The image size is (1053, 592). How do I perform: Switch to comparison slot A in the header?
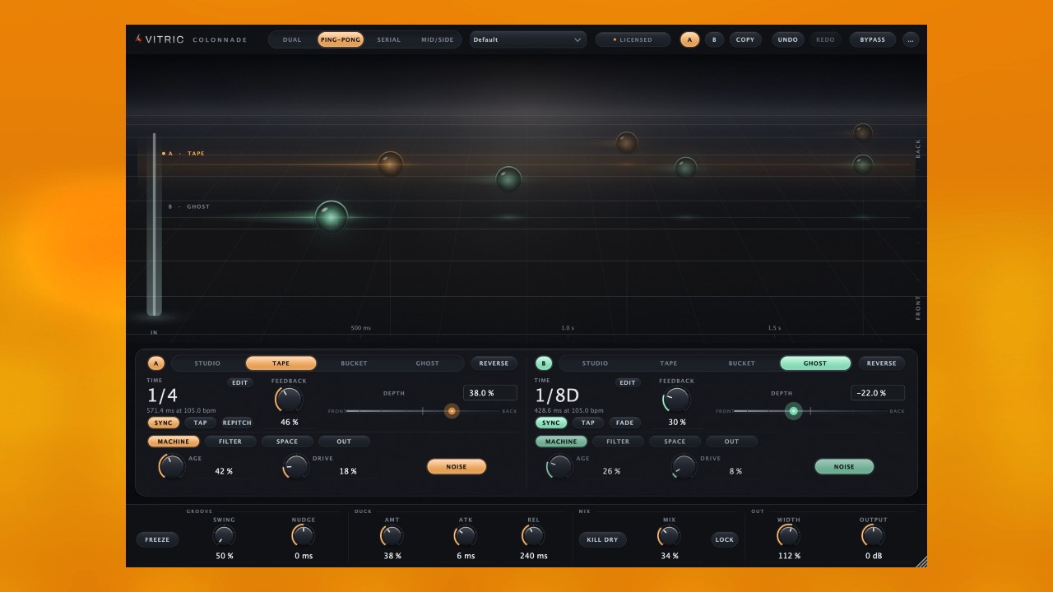(690, 39)
